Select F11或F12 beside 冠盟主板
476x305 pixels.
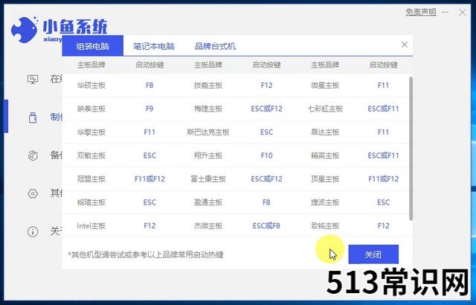149,179
